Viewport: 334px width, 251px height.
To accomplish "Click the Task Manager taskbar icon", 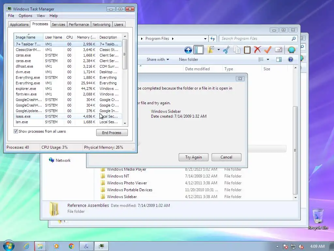I will [x=101, y=246].
